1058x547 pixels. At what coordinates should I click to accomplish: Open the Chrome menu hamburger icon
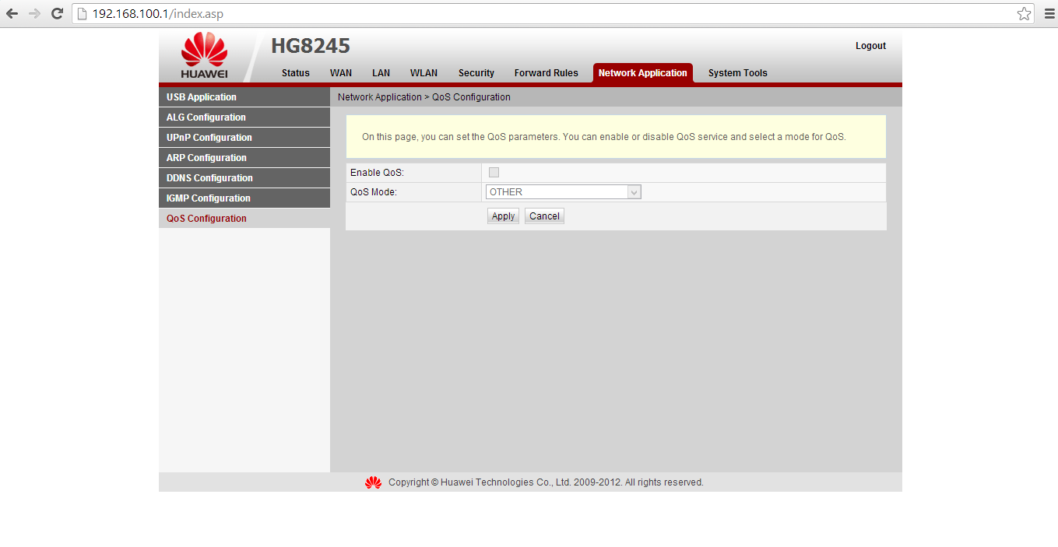[1049, 14]
